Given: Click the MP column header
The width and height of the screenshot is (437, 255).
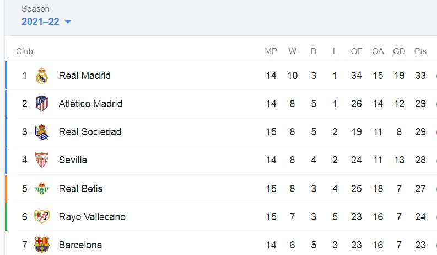Looking at the screenshot, I should 271,51.
